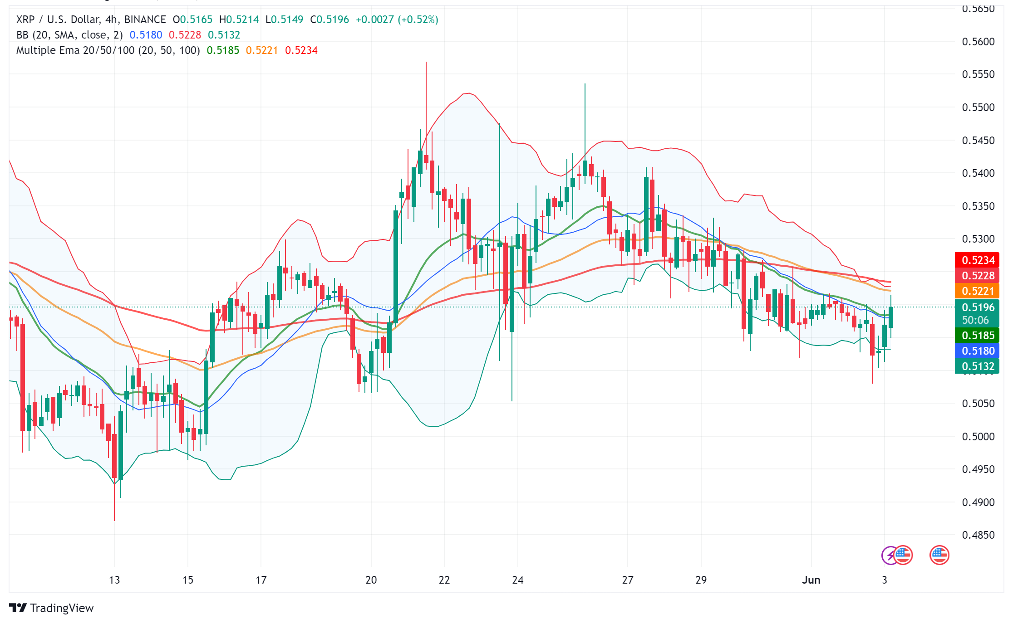Click date label 3 on time axis
The width and height of the screenshot is (1013, 624).
point(885,580)
